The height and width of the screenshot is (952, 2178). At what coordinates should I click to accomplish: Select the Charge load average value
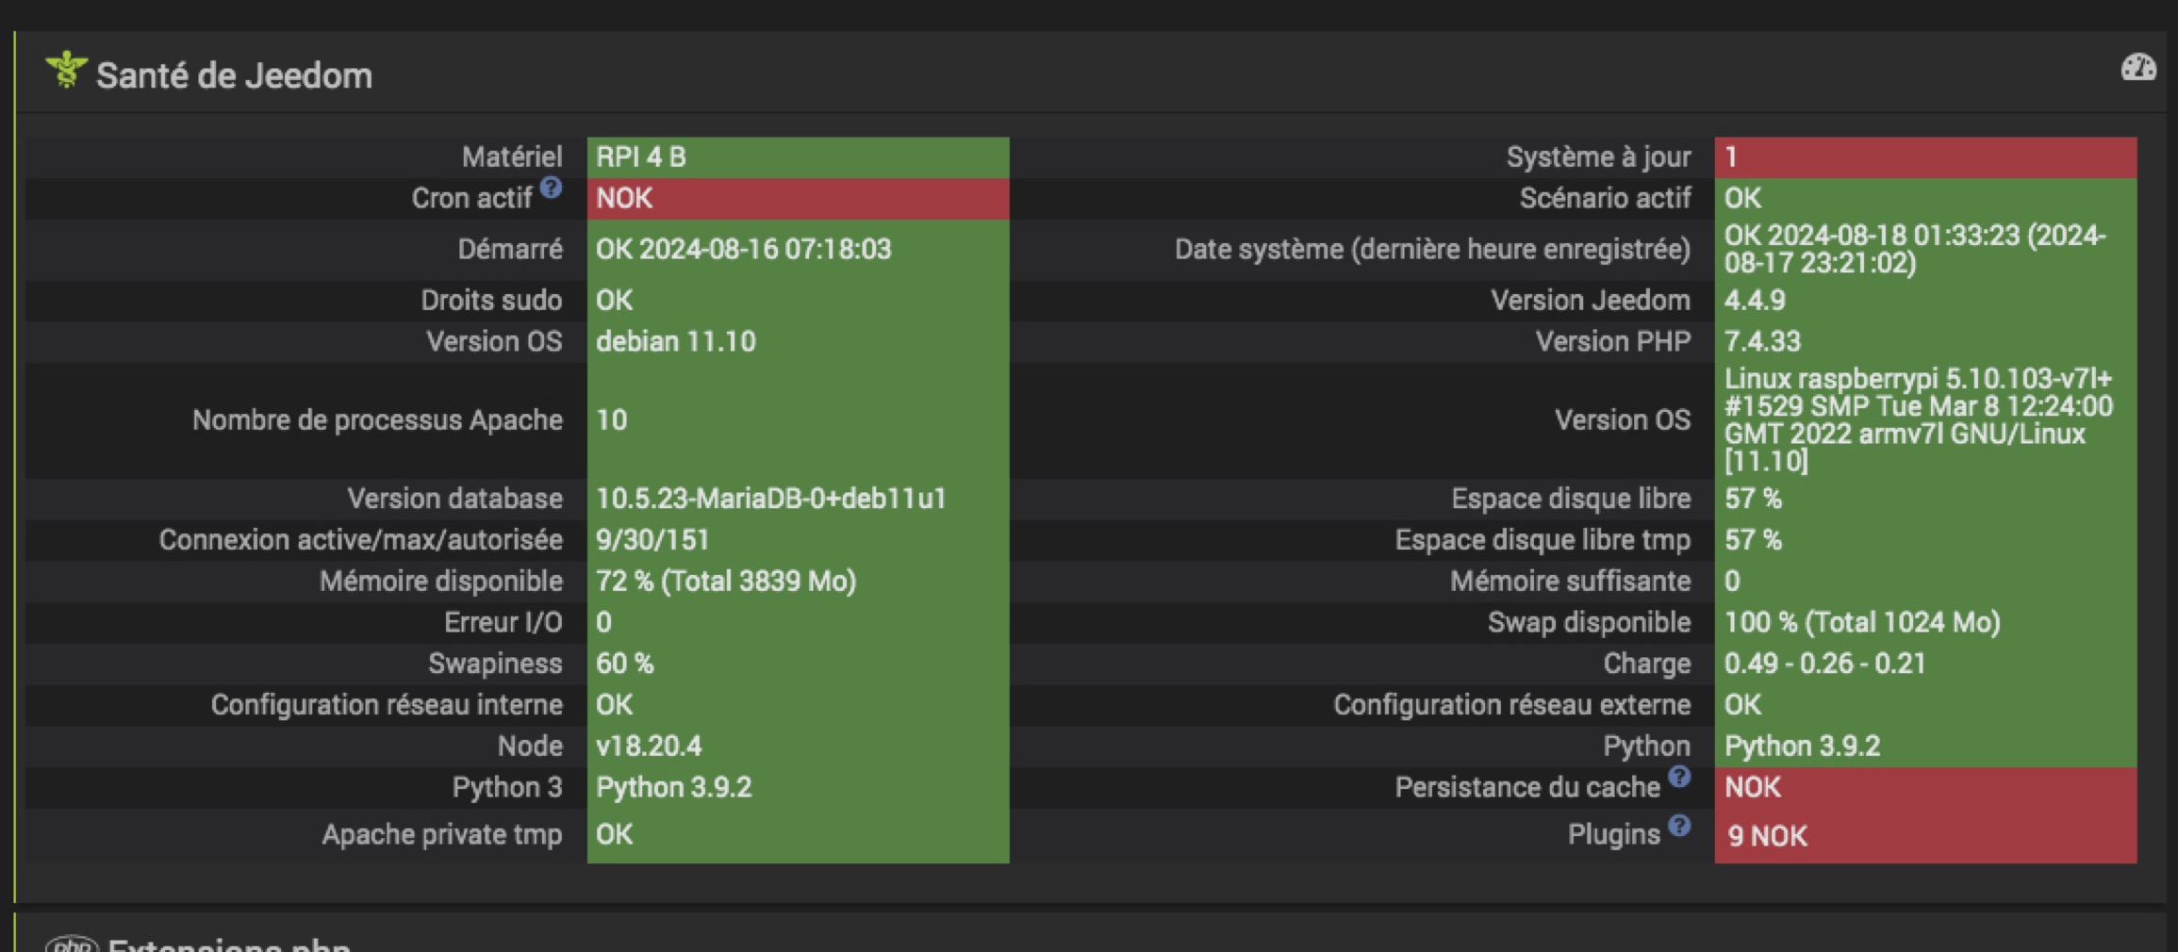1824,664
